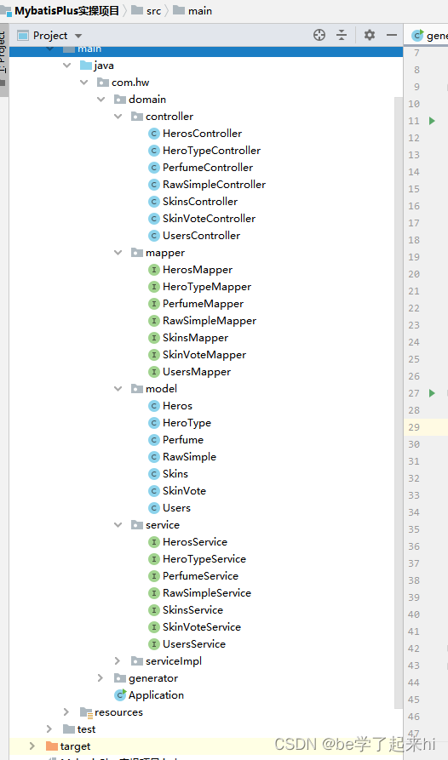Select the resources folder row

coord(206,712)
